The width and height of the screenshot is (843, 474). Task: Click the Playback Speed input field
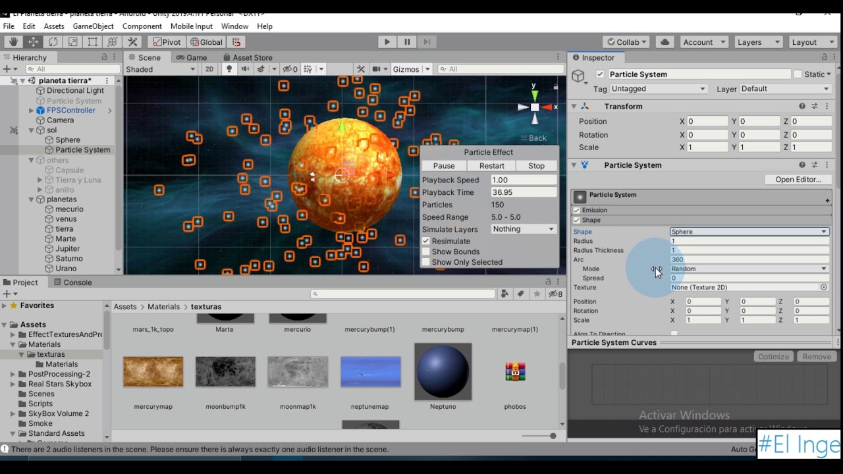click(x=524, y=180)
